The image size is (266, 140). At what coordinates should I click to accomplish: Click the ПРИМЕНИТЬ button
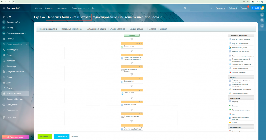coord(62,136)
